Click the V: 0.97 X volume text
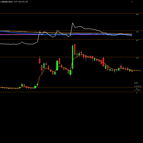Image resolution: width=143 pixels, height=143 pixels. [138, 86]
